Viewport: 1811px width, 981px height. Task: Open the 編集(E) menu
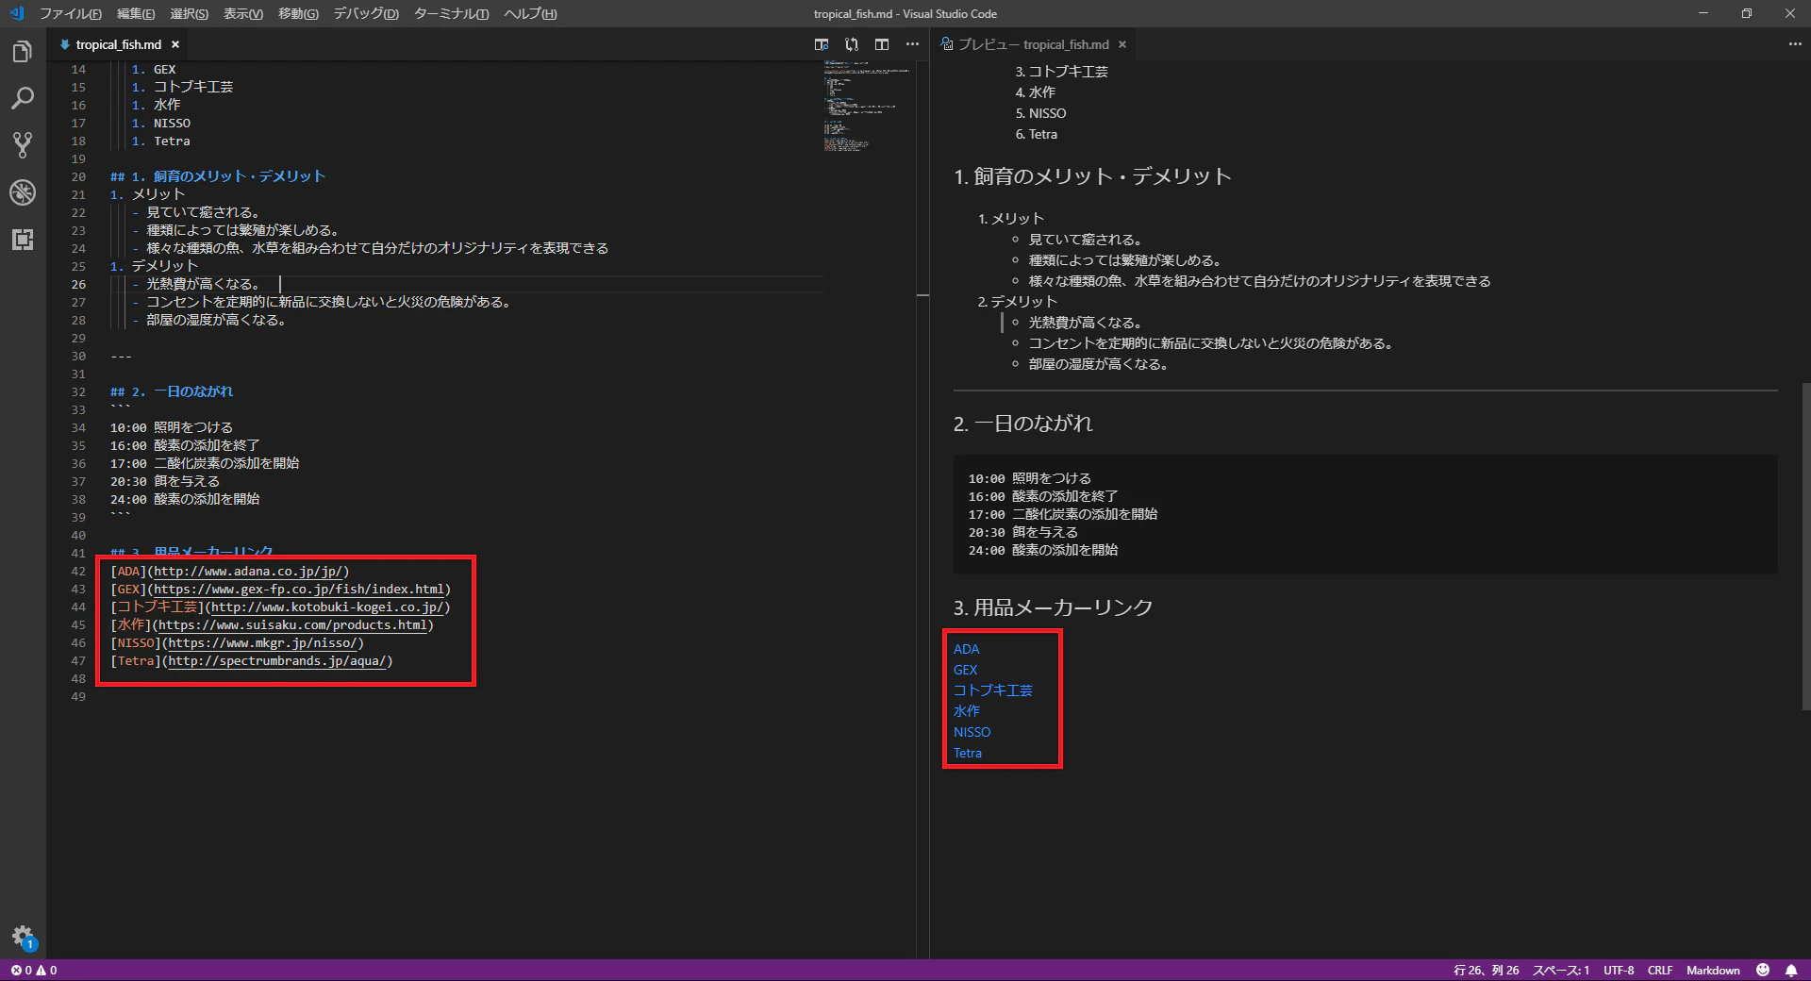click(x=136, y=13)
